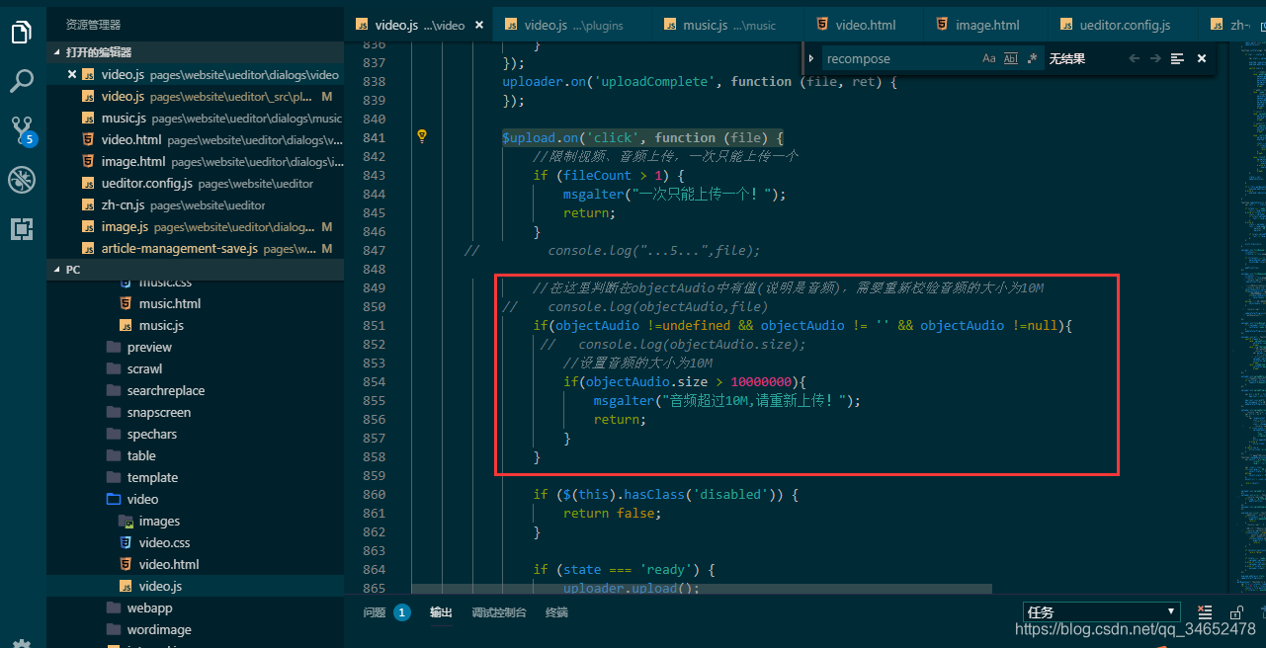1266x648 pixels.
Task: Collapse the 打开的编辑器 section
Action: [x=196, y=51]
